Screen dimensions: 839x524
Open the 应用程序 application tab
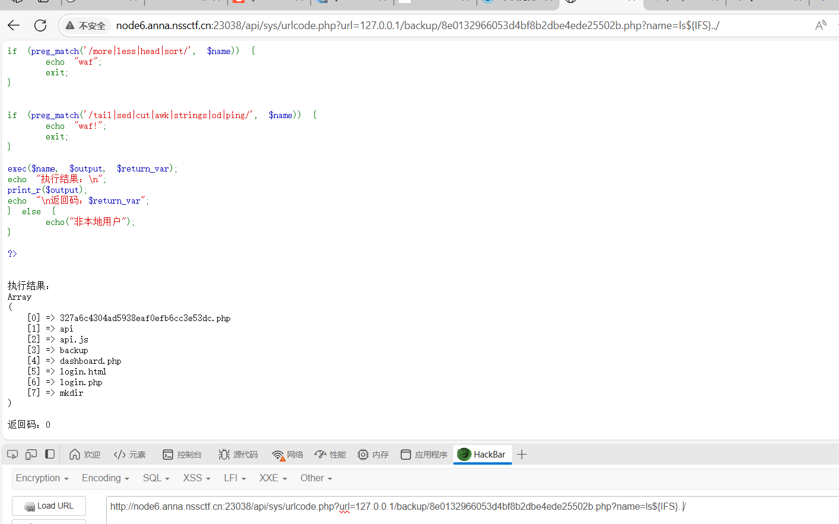click(424, 455)
